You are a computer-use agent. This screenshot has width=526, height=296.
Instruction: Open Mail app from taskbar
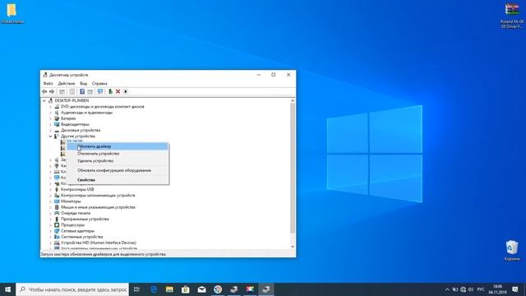pyautogui.click(x=201, y=289)
